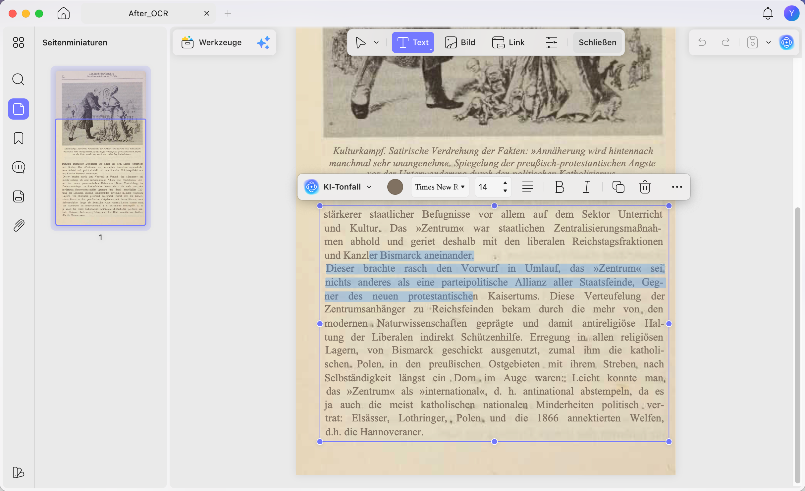Click the Seitenminiaturen panel heading
This screenshot has height=491, width=805.
(x=75, y=42)
